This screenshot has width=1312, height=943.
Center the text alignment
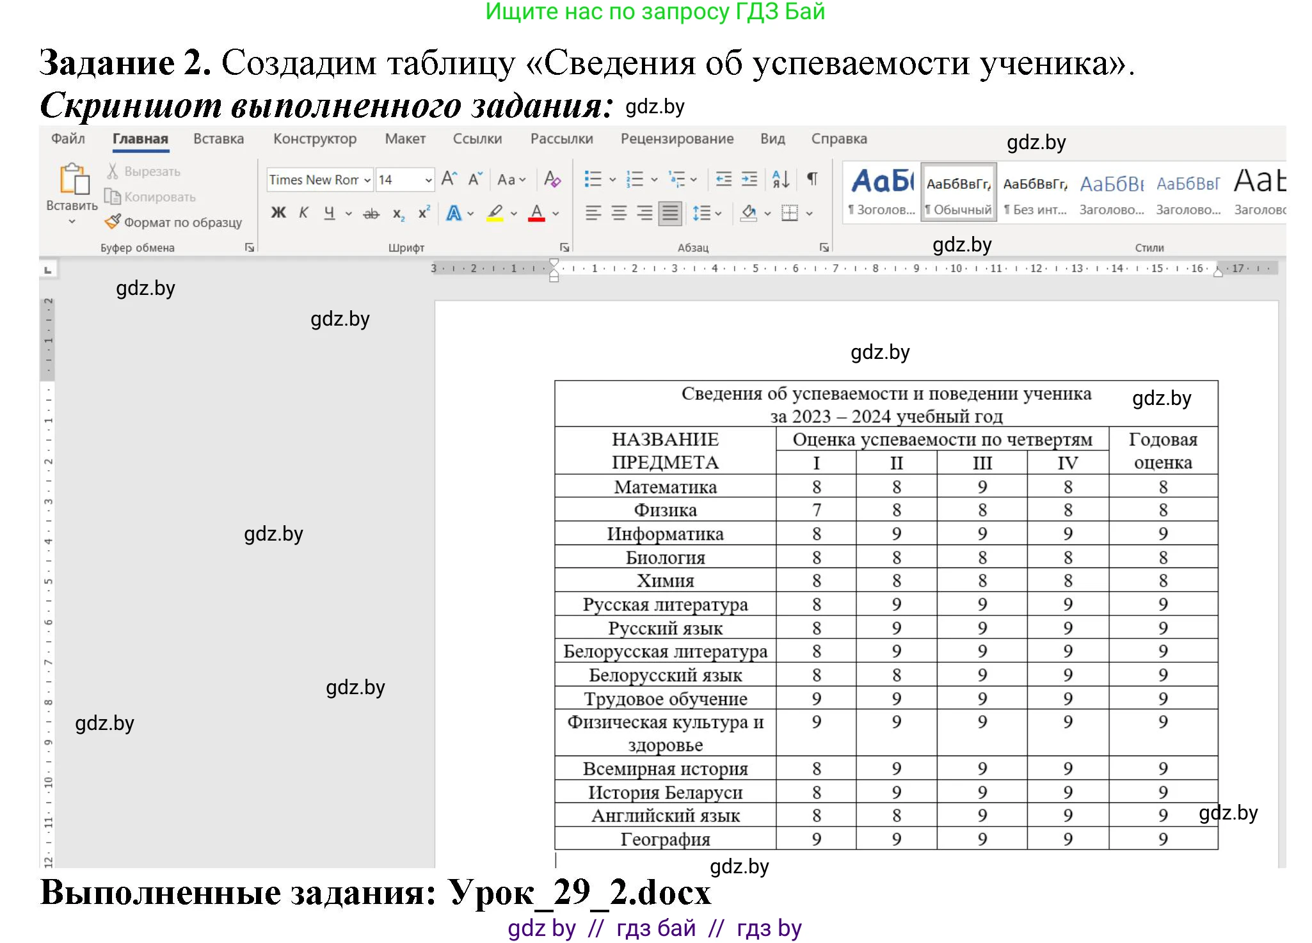tap(619, 213)
